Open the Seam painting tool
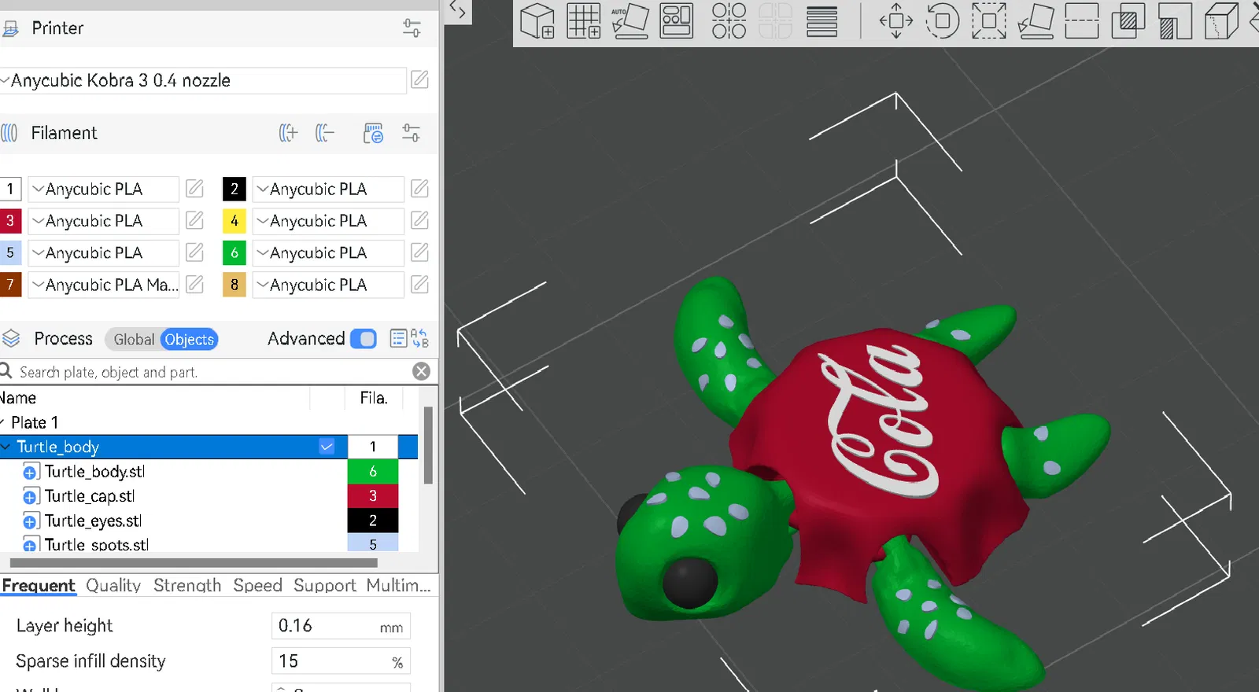 click(1221, 21)
